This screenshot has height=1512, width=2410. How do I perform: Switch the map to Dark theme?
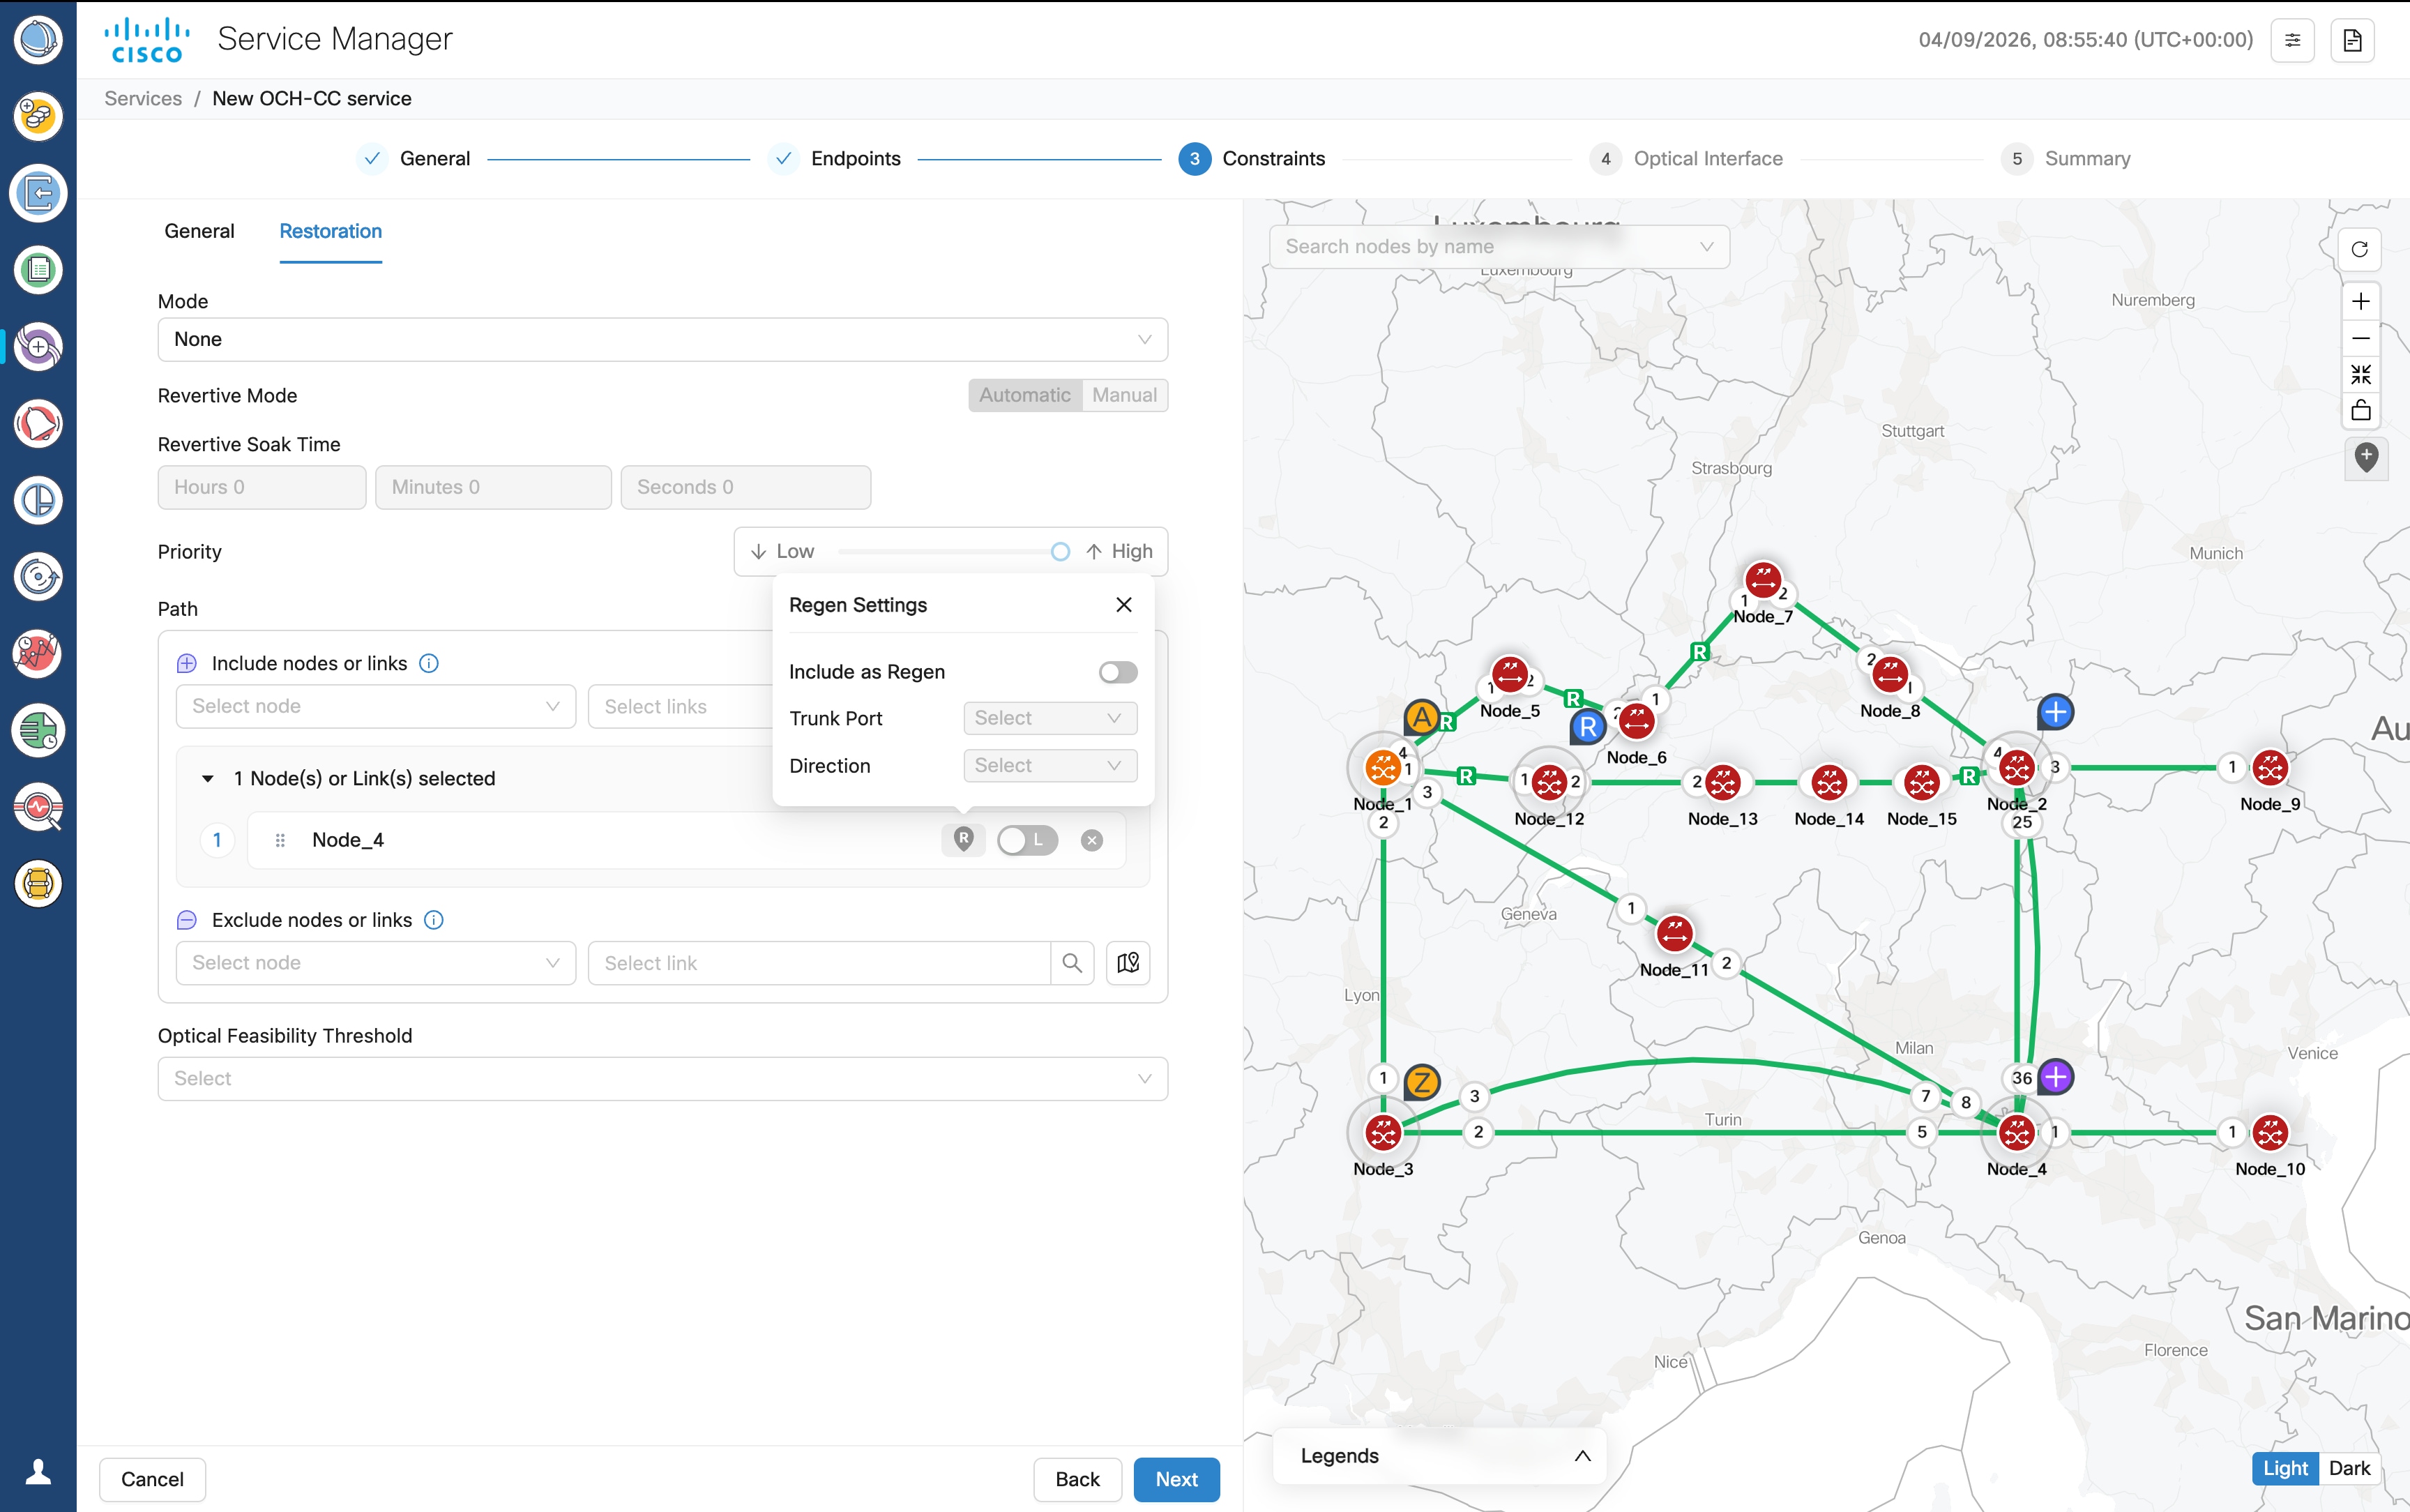click(2348, 1467)
